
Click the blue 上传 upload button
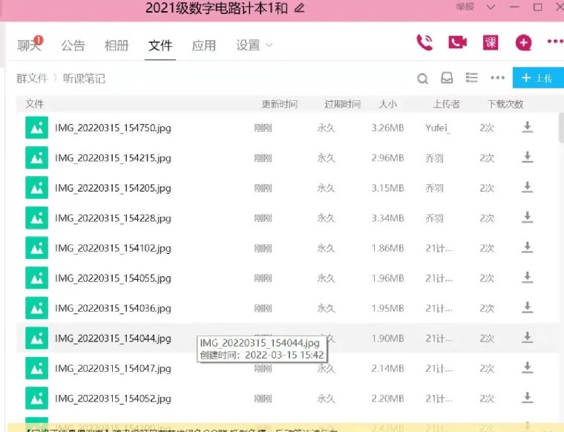(x=537, y=78)
